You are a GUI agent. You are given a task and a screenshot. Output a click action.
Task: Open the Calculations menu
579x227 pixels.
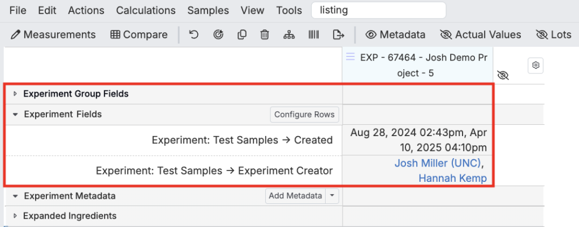[145, 10]
